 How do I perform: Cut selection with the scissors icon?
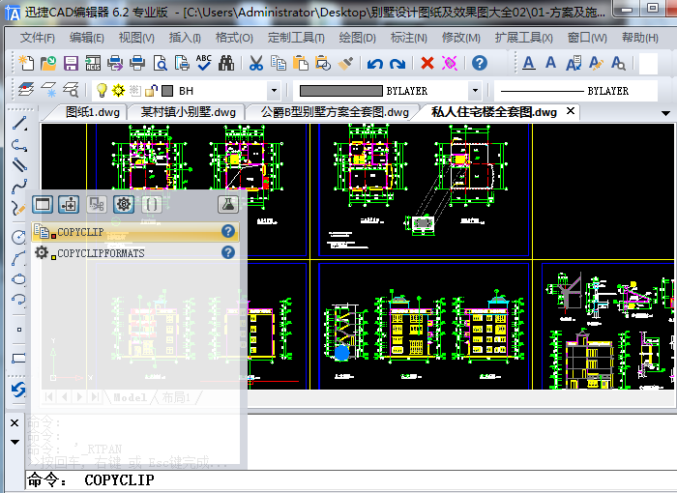point(256,63)
